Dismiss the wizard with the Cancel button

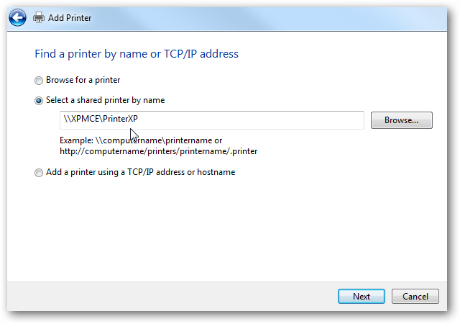pos(415,296)
